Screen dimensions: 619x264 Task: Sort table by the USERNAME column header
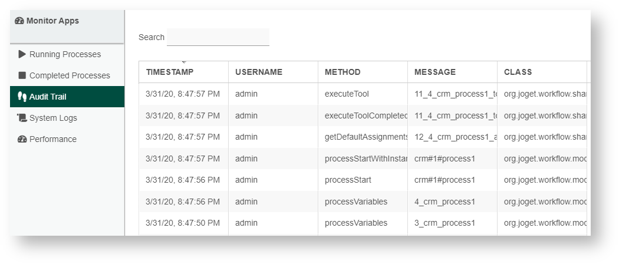(x=259, y=72)
